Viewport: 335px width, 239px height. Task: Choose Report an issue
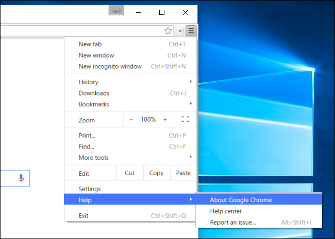click(233, 223)
